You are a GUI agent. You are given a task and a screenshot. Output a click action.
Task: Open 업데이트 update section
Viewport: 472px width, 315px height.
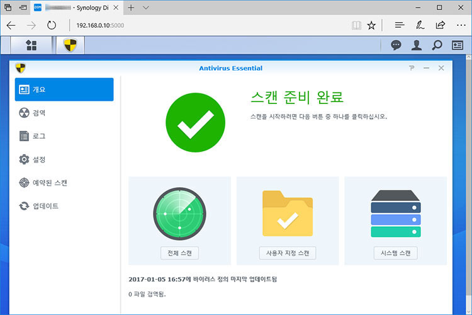(64, 206)
